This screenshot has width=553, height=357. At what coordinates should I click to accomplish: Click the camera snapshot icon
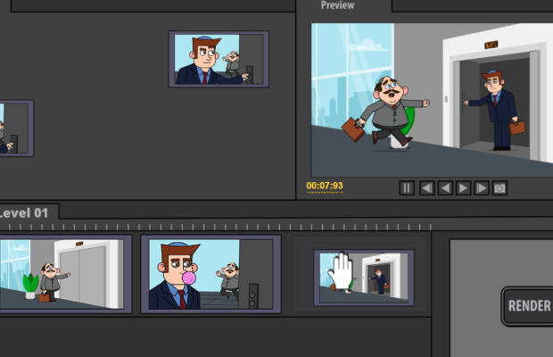tap(499, 187)
